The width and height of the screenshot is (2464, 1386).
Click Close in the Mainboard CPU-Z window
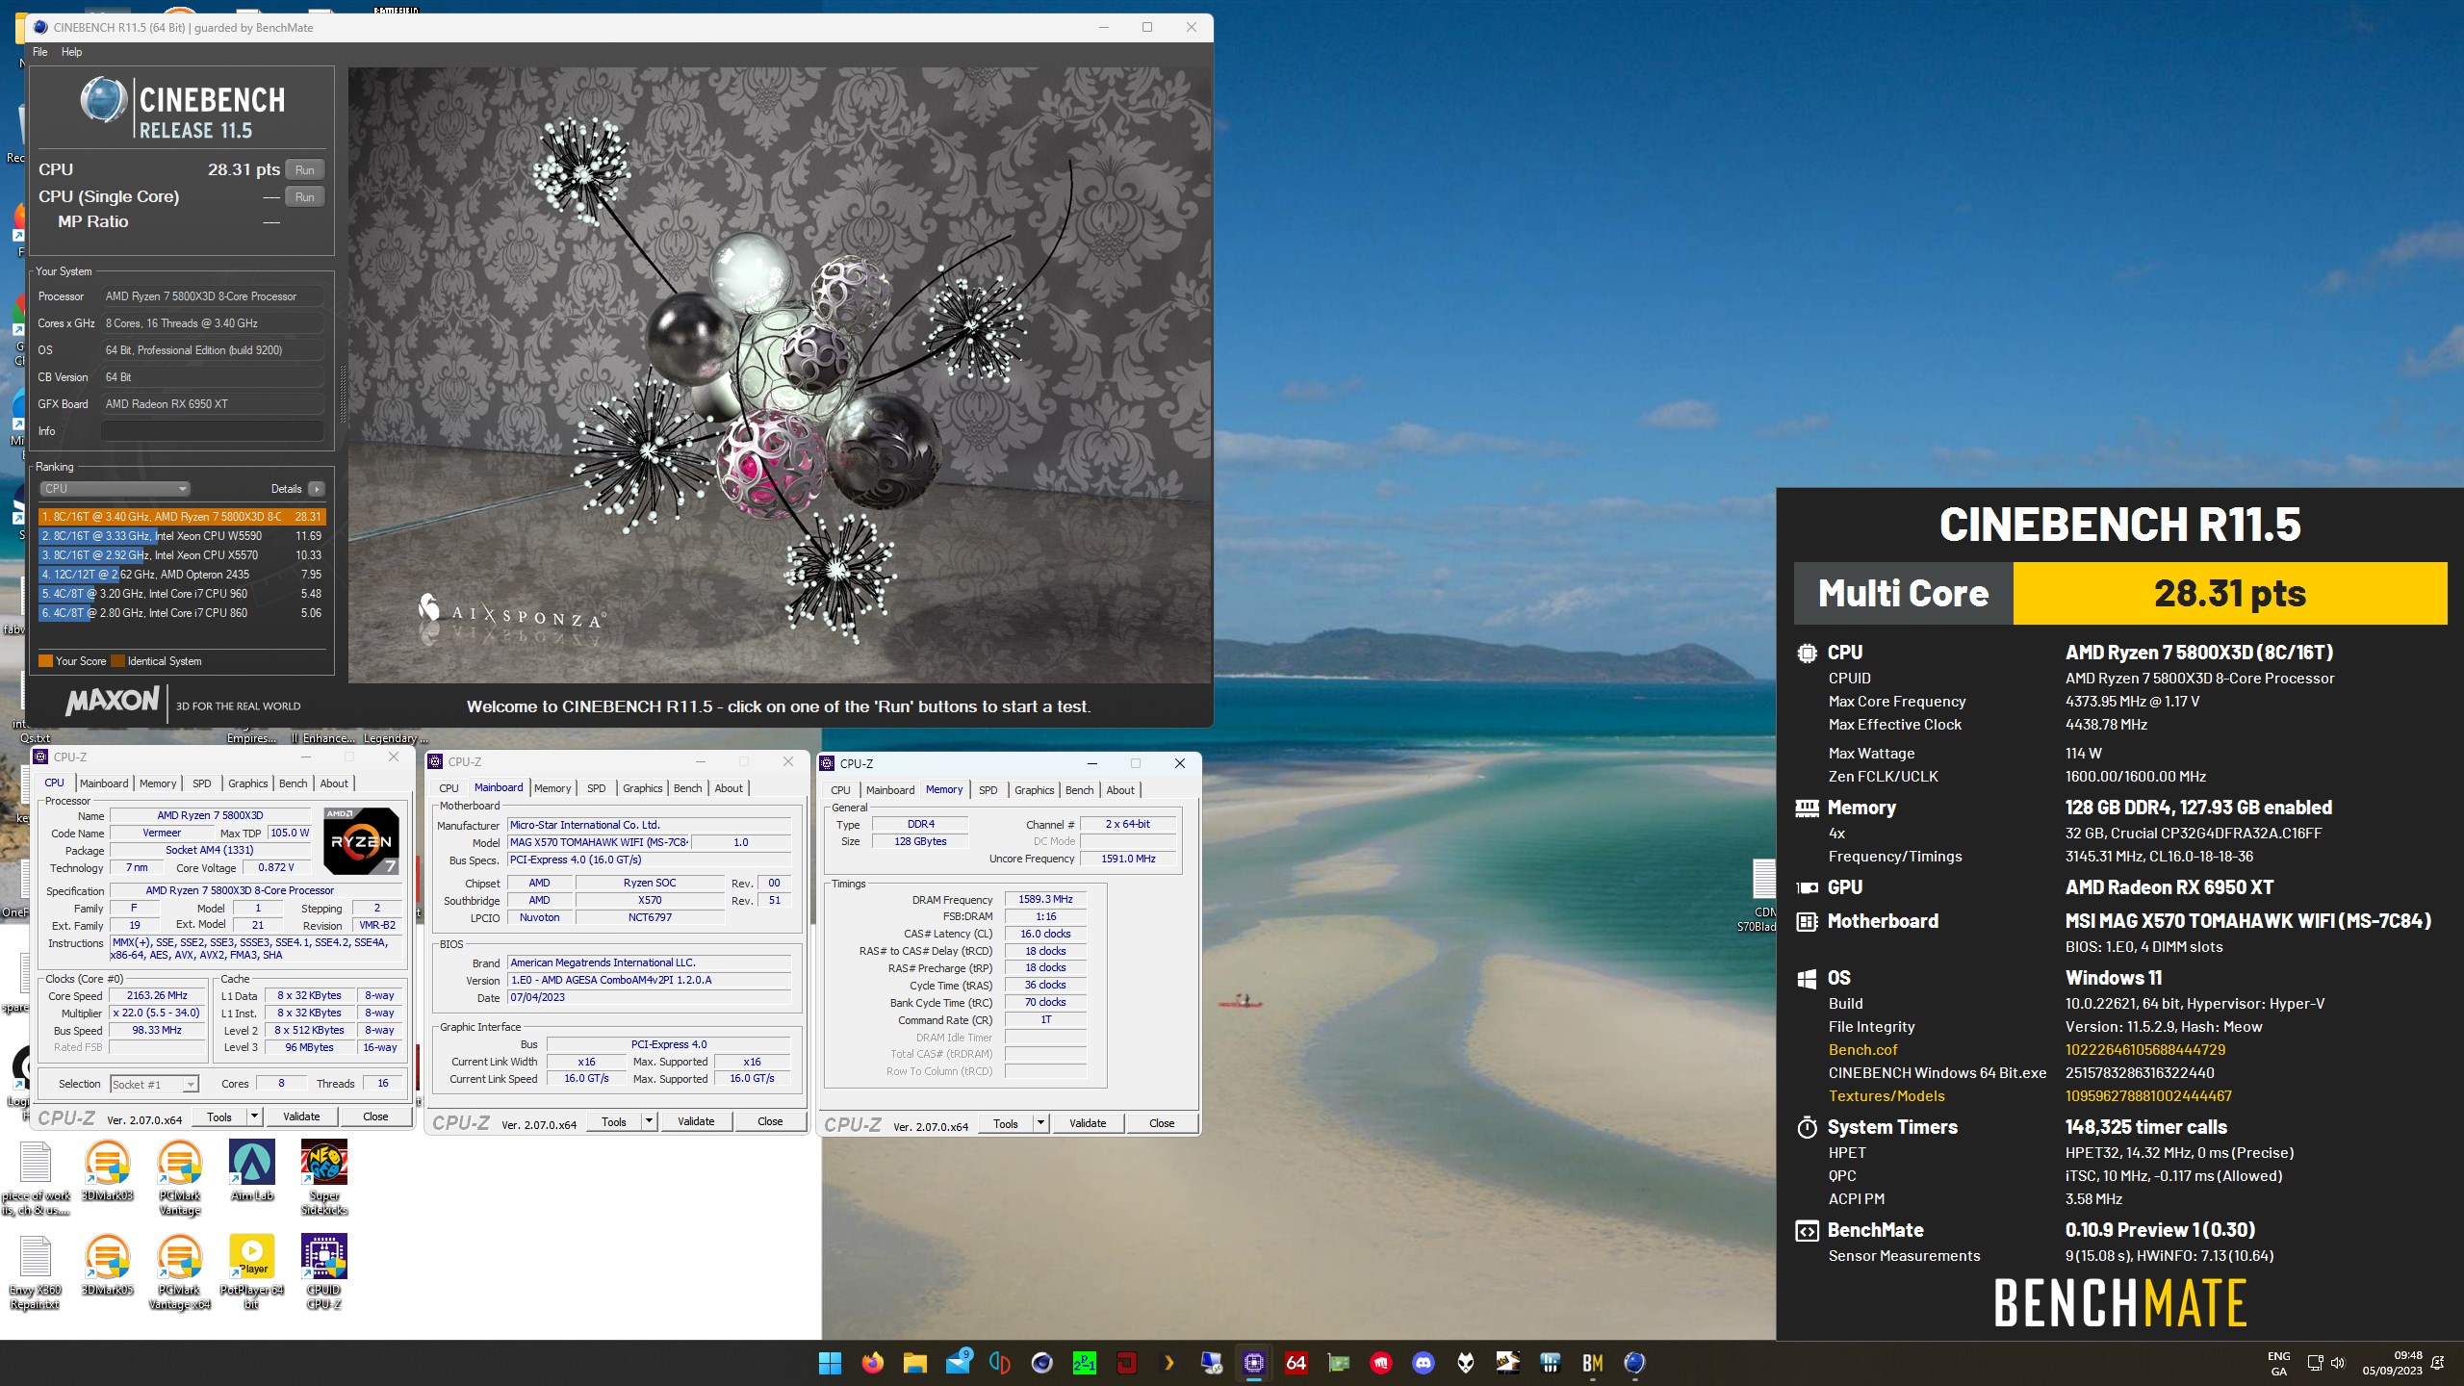click(770, 1121)
